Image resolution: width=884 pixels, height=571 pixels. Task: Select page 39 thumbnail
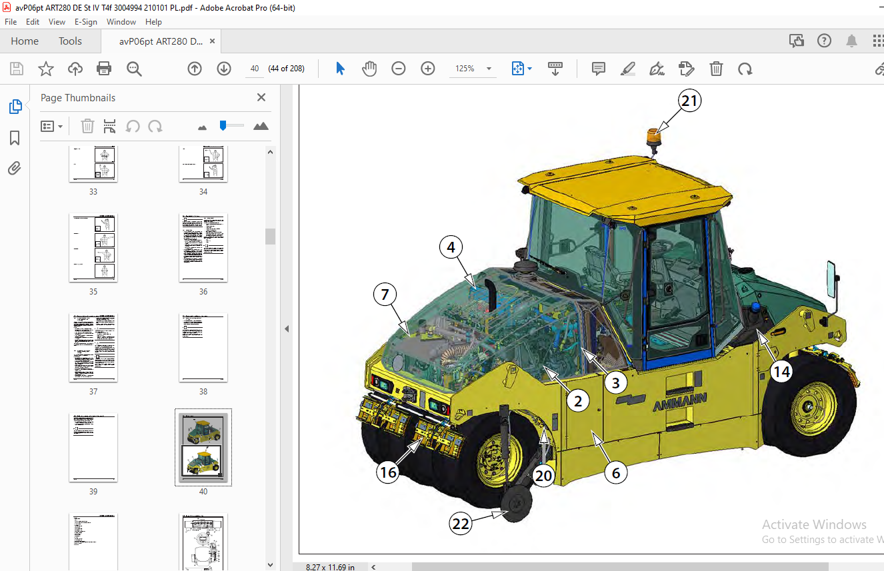click(93, 448)
